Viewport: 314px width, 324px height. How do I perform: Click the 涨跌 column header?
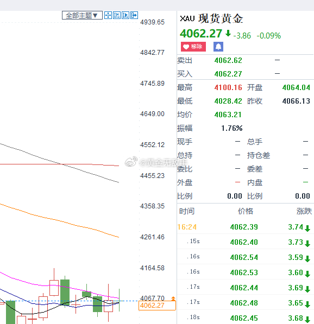304,211
